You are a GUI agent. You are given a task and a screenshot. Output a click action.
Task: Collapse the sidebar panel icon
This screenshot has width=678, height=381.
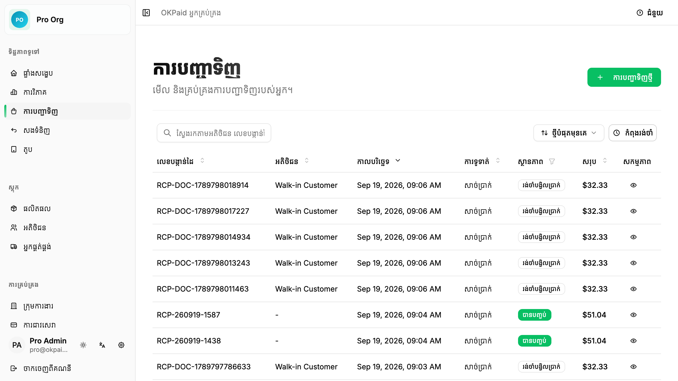coord(146,13)
